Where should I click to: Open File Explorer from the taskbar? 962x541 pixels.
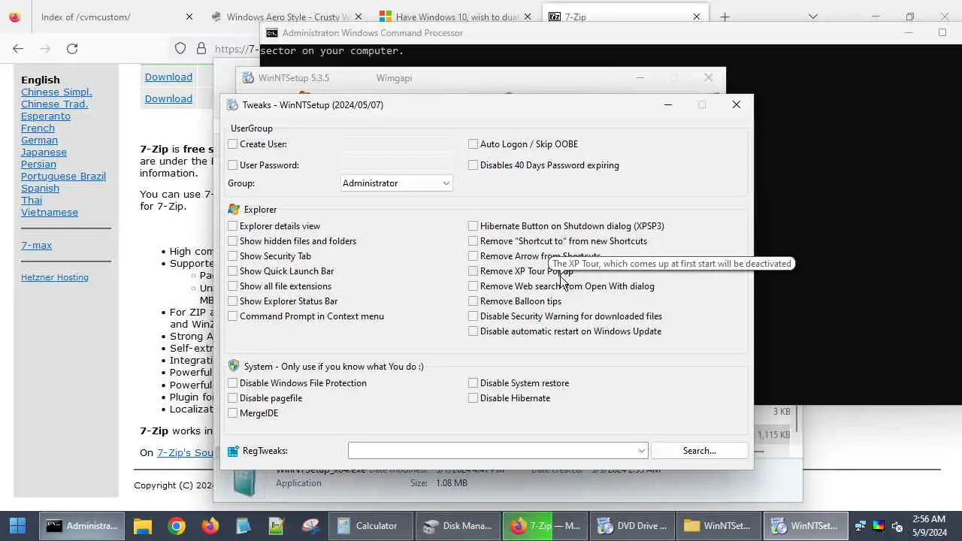coord(143,526)
